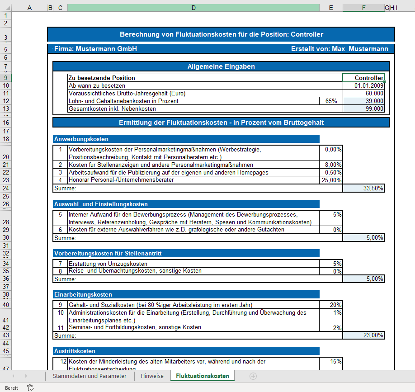The width and height of the screenshot is (415, 392).
Task: Click 'Voraussichtliches Brutto-Jahresgehalt (Euro)' label
Action: click(127, 93)
